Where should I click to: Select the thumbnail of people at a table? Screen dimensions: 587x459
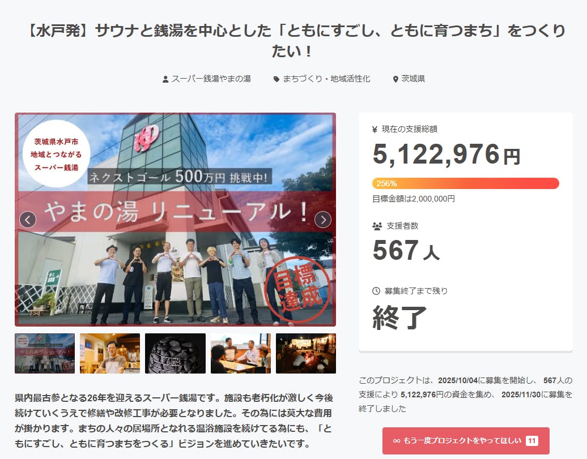(x=240, y=353)
